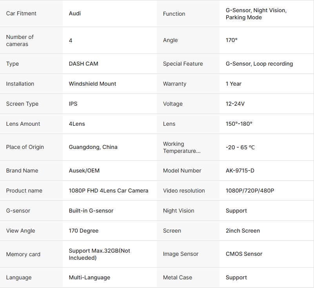Select the 2inch Screen value
Image resolution: width=314 pixels, height=288 pixels.
point(243,231)
